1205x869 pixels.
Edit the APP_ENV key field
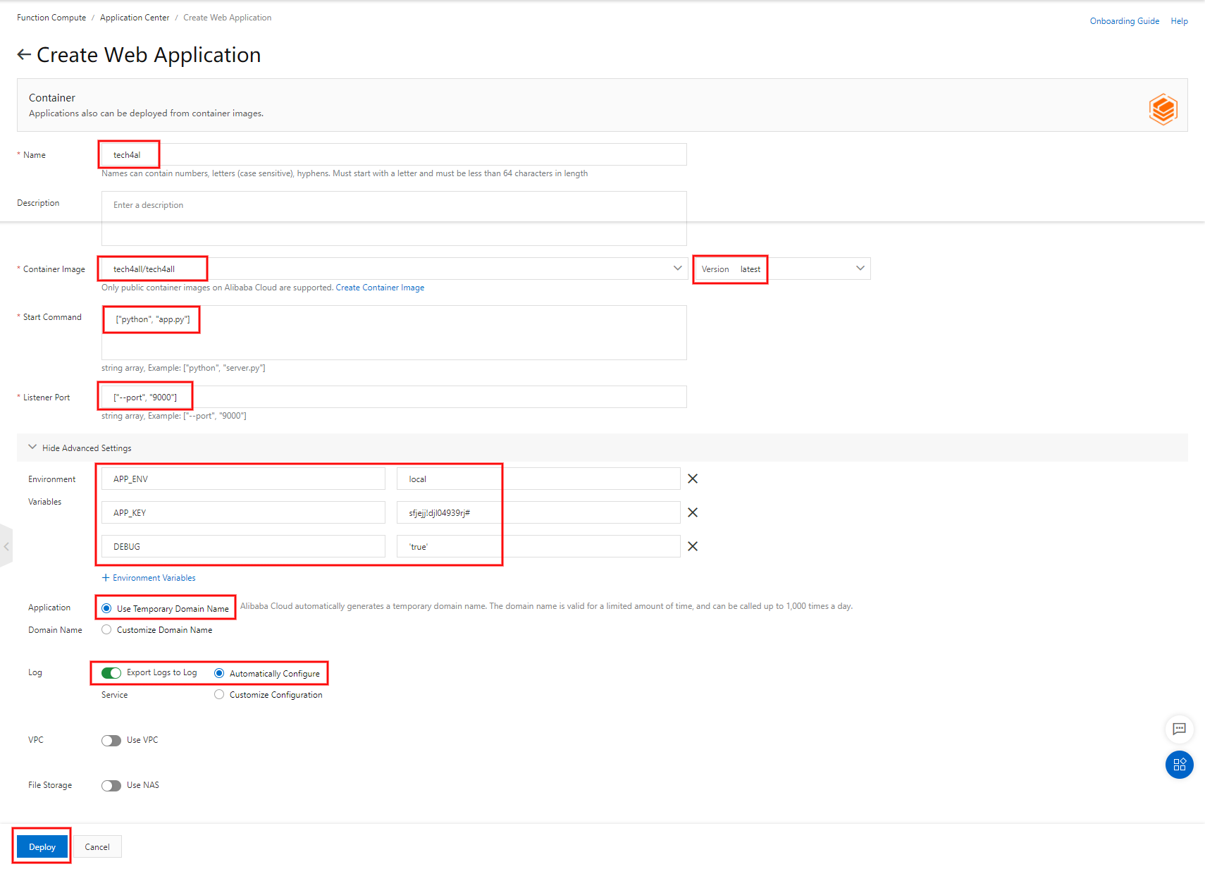click(243, 479)
